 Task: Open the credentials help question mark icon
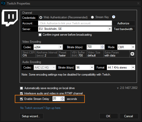[x=114, y=17]
